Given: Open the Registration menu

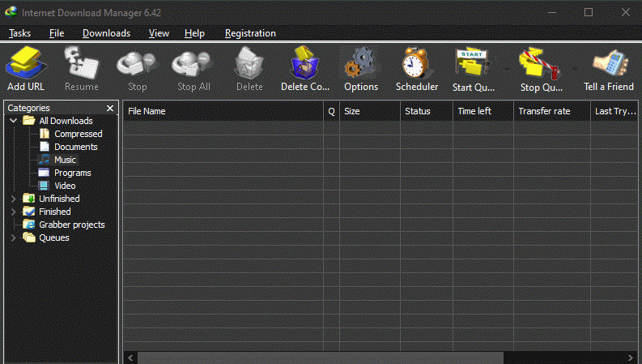Looking at the screenshot, I should tap(250, 33).
